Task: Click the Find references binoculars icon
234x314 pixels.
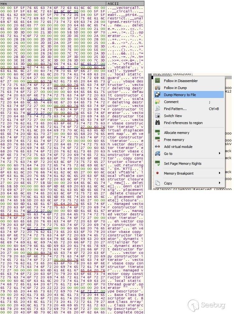Action: [x=158, y=123]
